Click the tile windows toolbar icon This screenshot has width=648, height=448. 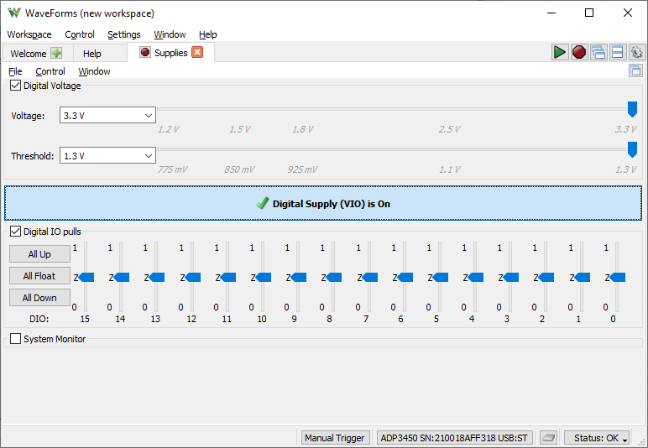617,53
